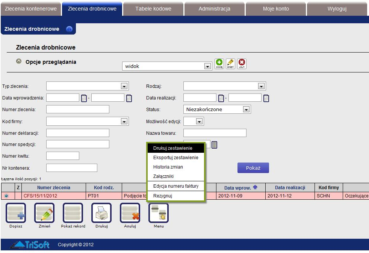Click the Dopisz add record icon
This screenshot has height=253, width=369.
point(16,213)
